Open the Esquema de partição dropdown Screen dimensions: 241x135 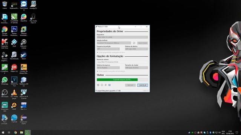(108, 49)
